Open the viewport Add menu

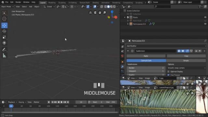[31, 6]
